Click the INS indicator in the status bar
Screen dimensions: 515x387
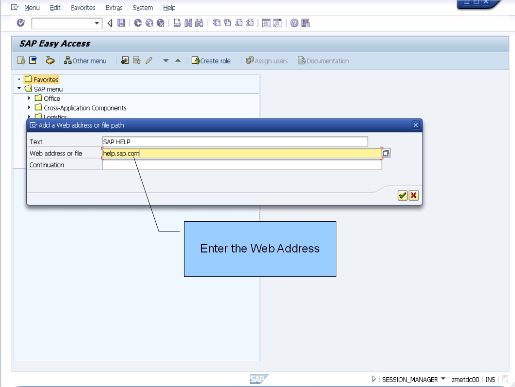[490, 379]
